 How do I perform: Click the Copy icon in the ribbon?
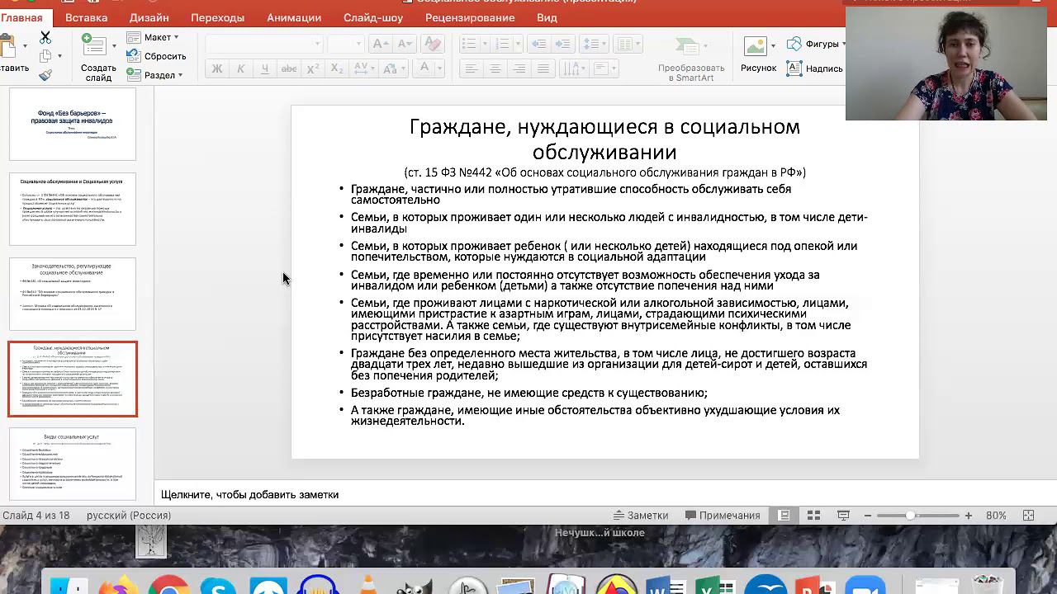(x=45, y=56)
